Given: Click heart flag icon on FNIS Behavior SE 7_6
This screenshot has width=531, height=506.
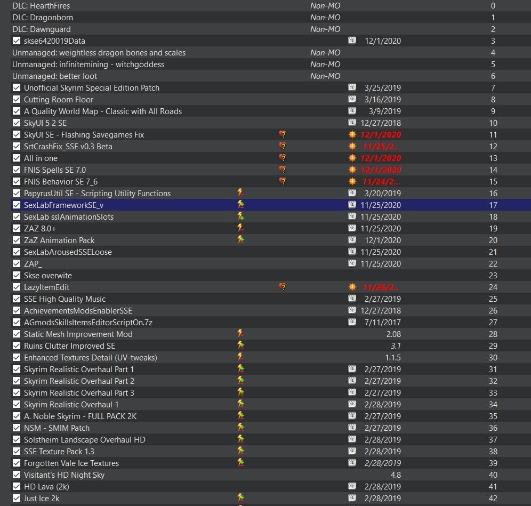Looking at the screenshot, I should (283, 181).
